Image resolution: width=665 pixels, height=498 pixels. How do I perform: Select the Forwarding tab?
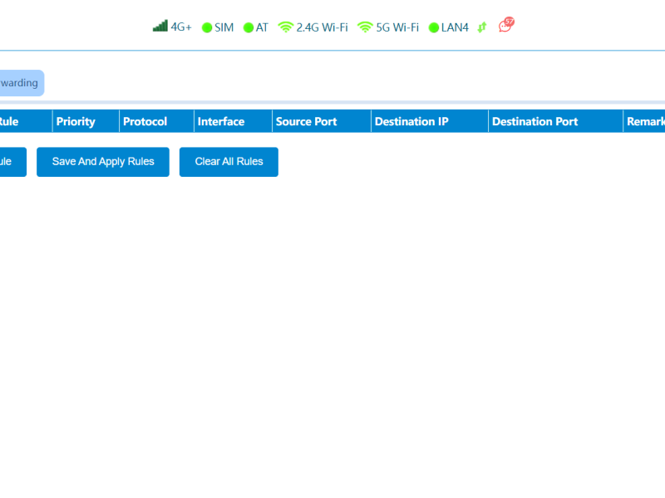coord(20,83)
